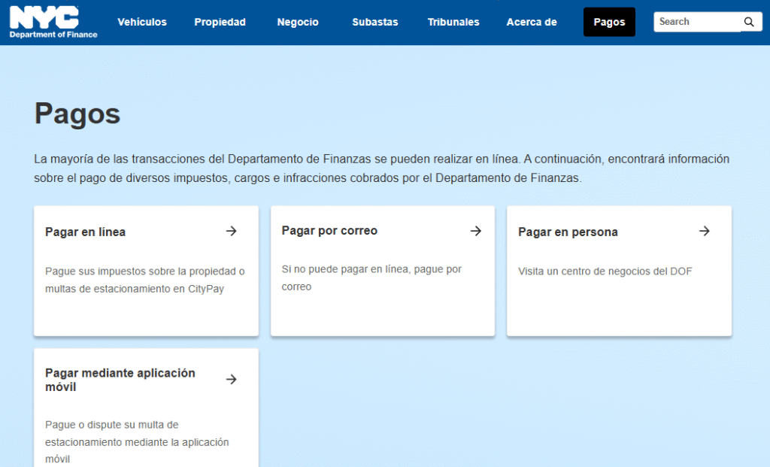Expand the Subastas navigation menu
This screenshot has height=467, width=770.
pos(374,22)
